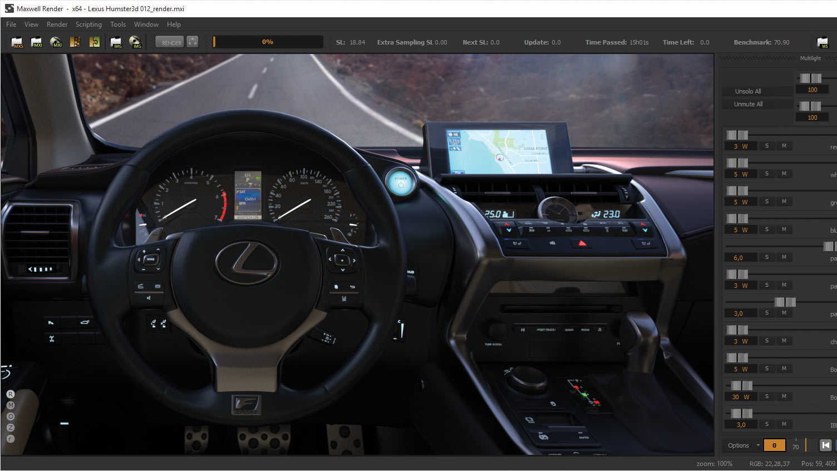Open the View menu
The height and width of the screenshot is (471, 837).
(31, 24)
